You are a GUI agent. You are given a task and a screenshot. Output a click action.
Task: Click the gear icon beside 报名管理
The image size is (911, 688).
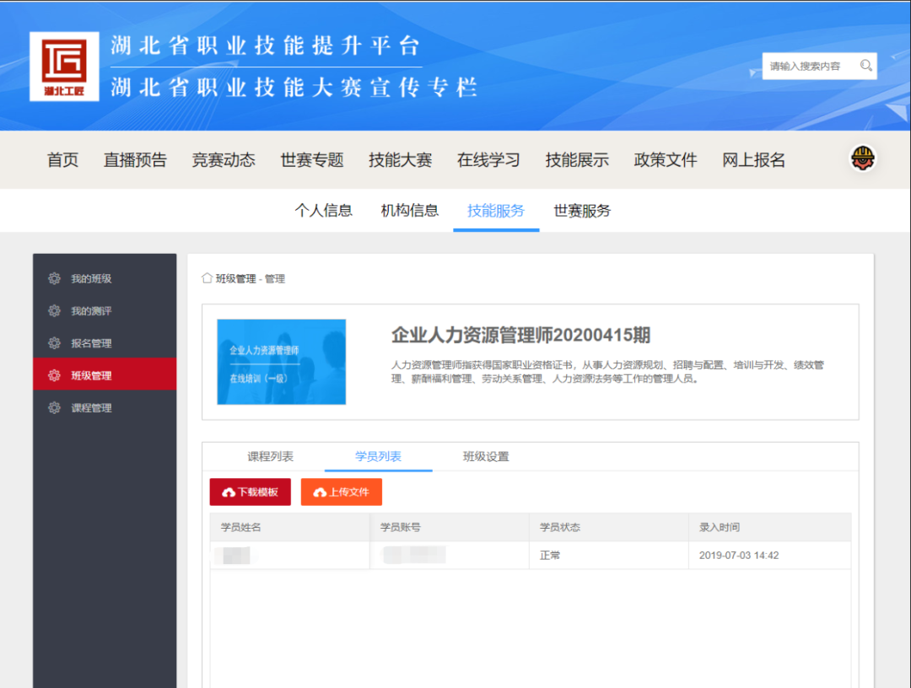[x=55, y=343]
